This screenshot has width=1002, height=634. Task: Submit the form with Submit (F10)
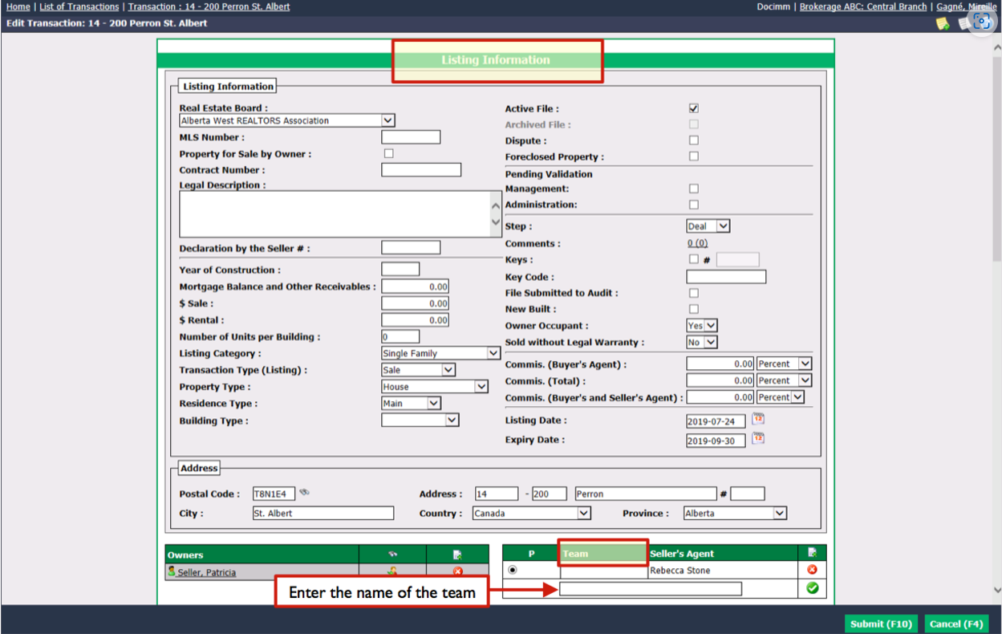pyautogui.click(x=881, y=624)
